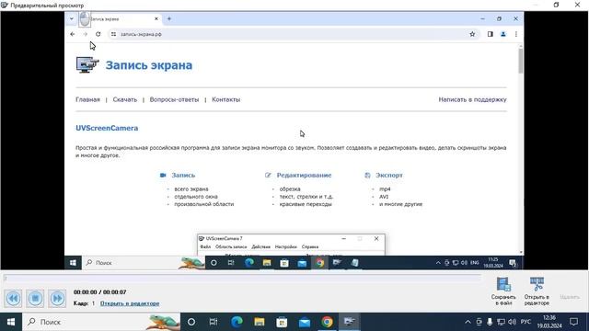Click the 'ENG' indicator in the recorded taskbar
589x331 pixels.
click(x=475, y=263)
